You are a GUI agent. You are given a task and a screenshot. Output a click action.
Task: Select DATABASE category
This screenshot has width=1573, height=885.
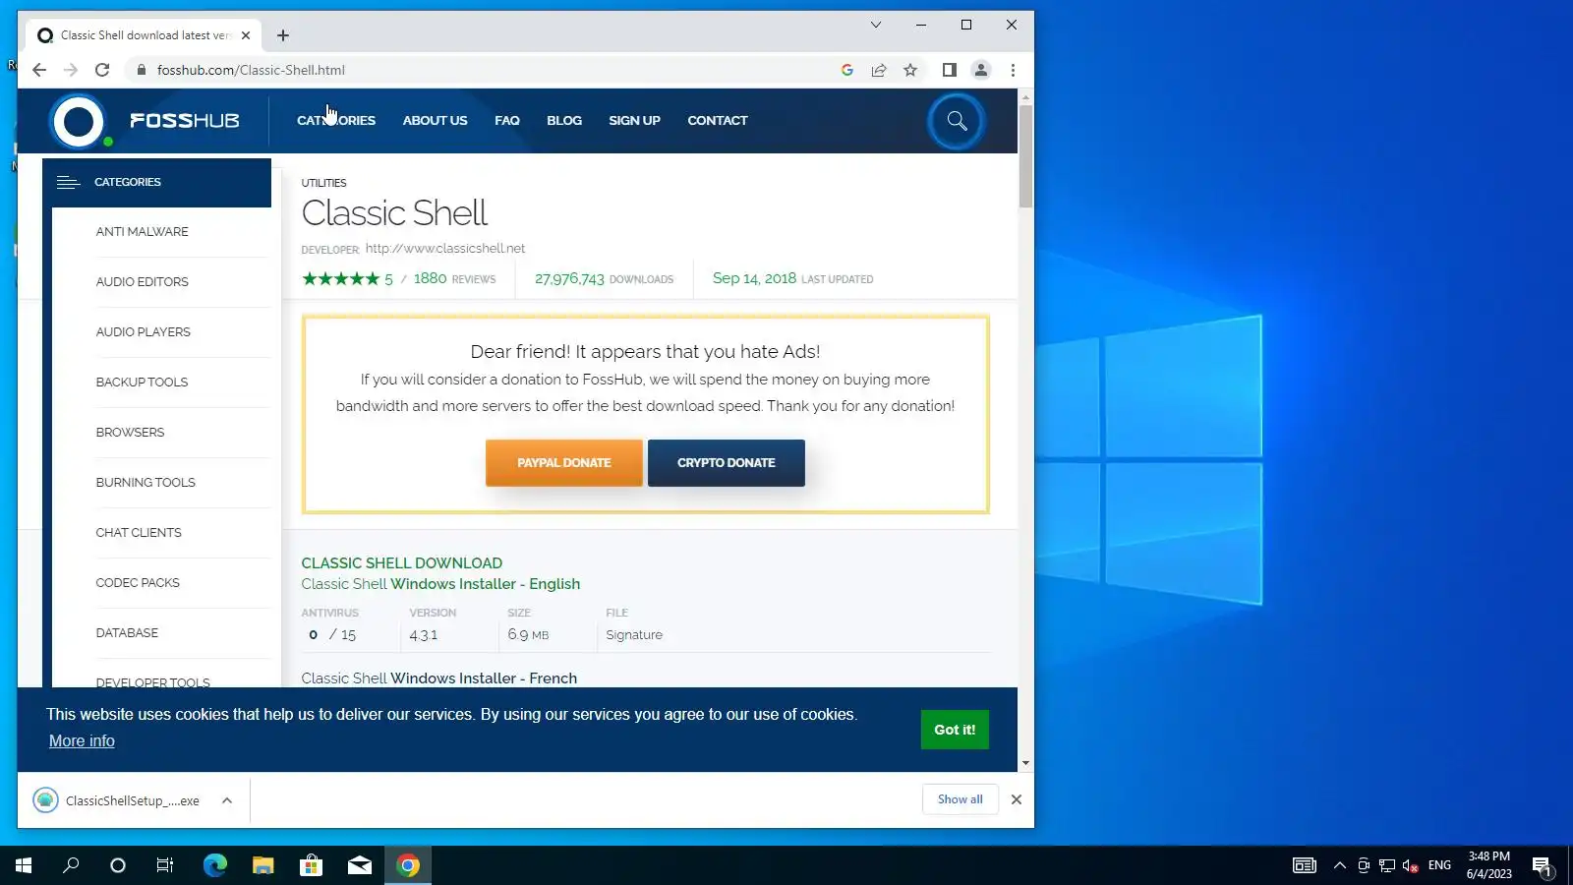(x=127, y=633)
